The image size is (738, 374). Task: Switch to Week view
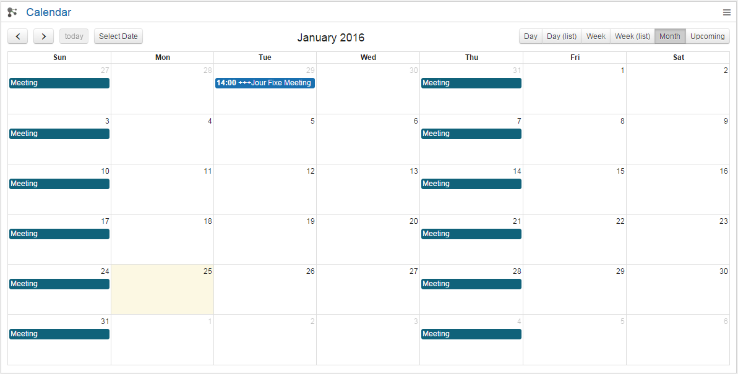596,36
